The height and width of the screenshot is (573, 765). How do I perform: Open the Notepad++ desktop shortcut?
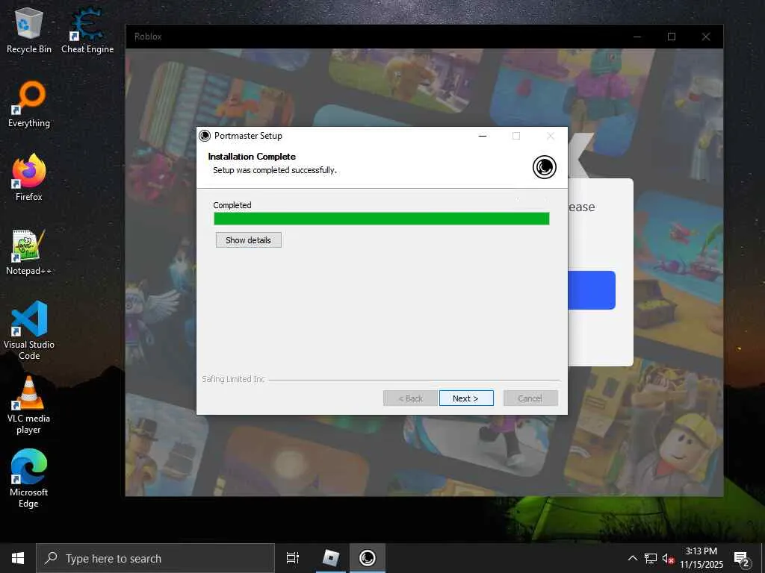pyautogui.click(x=29, y=252)
